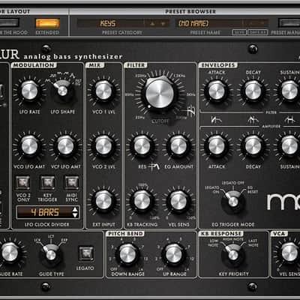This screenshot has height=300, width=300.
Task: Select next preset category with down arrow
Action: pos(163,24)
